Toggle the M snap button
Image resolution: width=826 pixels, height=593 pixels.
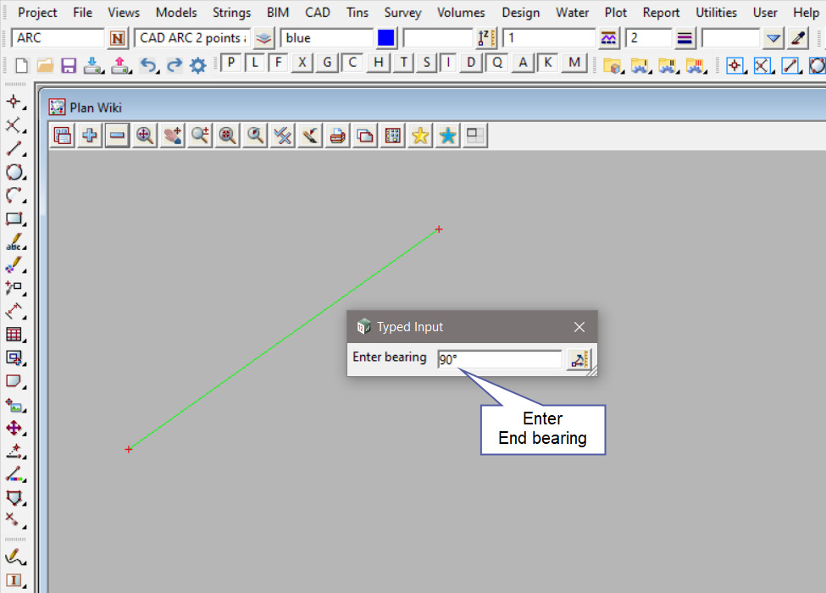(575, 64)
